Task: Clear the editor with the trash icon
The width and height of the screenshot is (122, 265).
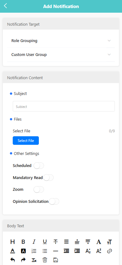Action: tap(45, 260)
